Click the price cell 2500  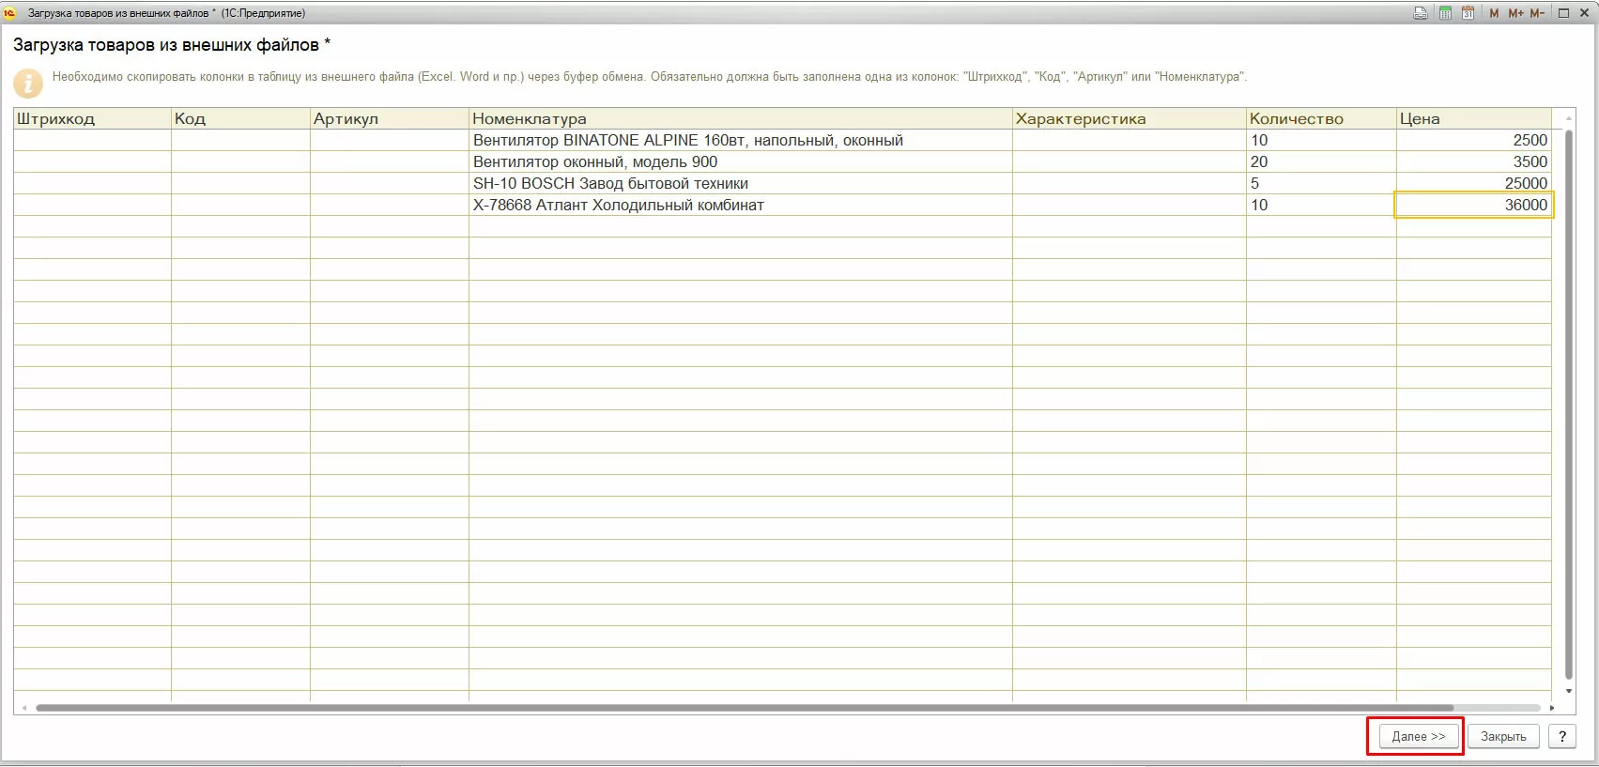pos(1474,140)
